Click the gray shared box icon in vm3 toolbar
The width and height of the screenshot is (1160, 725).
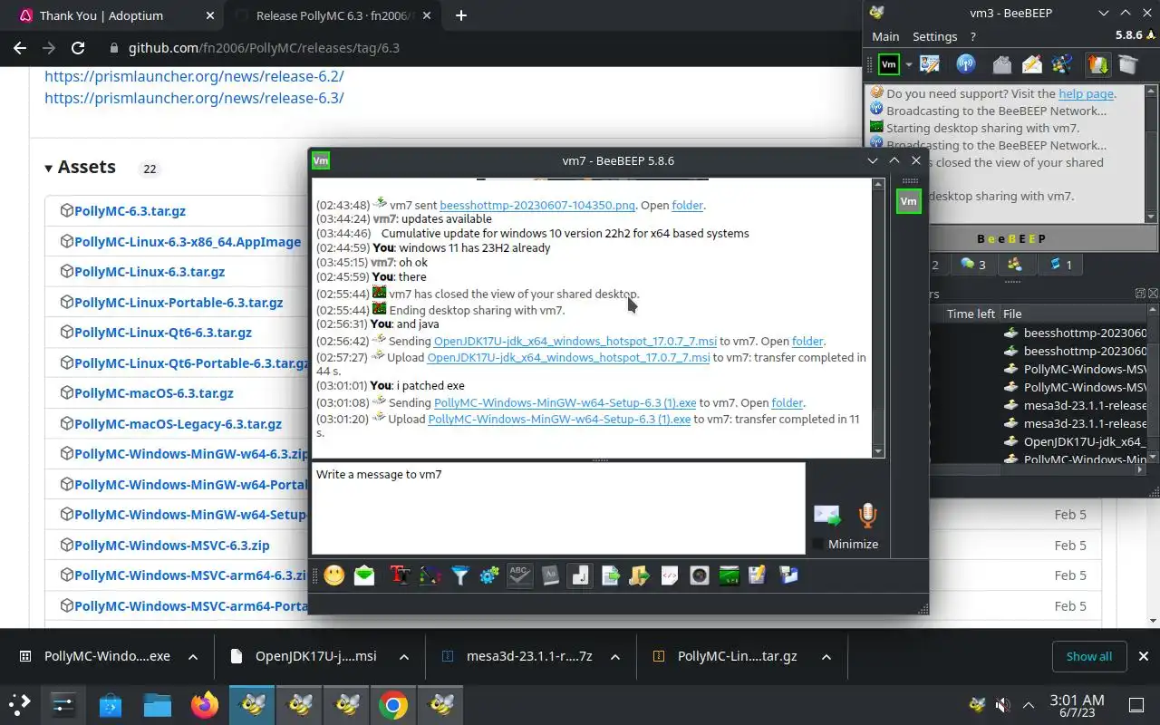click(x=1127, y=64)
